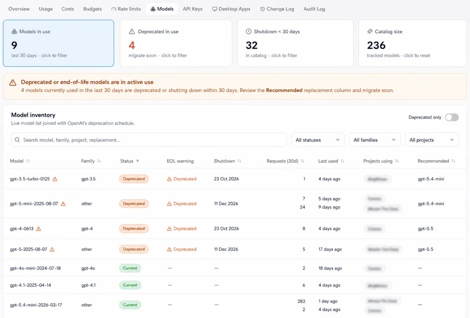Screen dimensions: 470x318
Task: Select model name gpt-5-mini-2025-08-07
Action: (34, 204)
